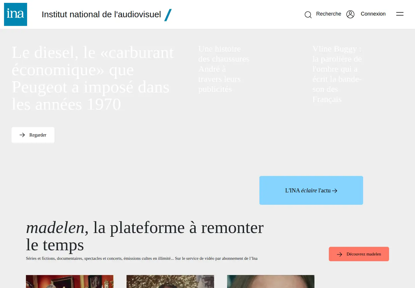This screenshot has width=415, height=288.
Task: Open the diesel Peugeot headline article
Action: 93,78
